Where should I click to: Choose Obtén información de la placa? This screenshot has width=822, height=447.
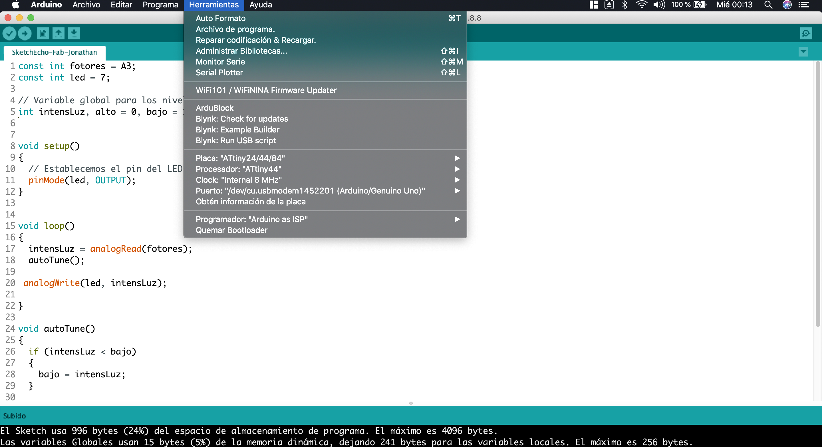point(325,202)
